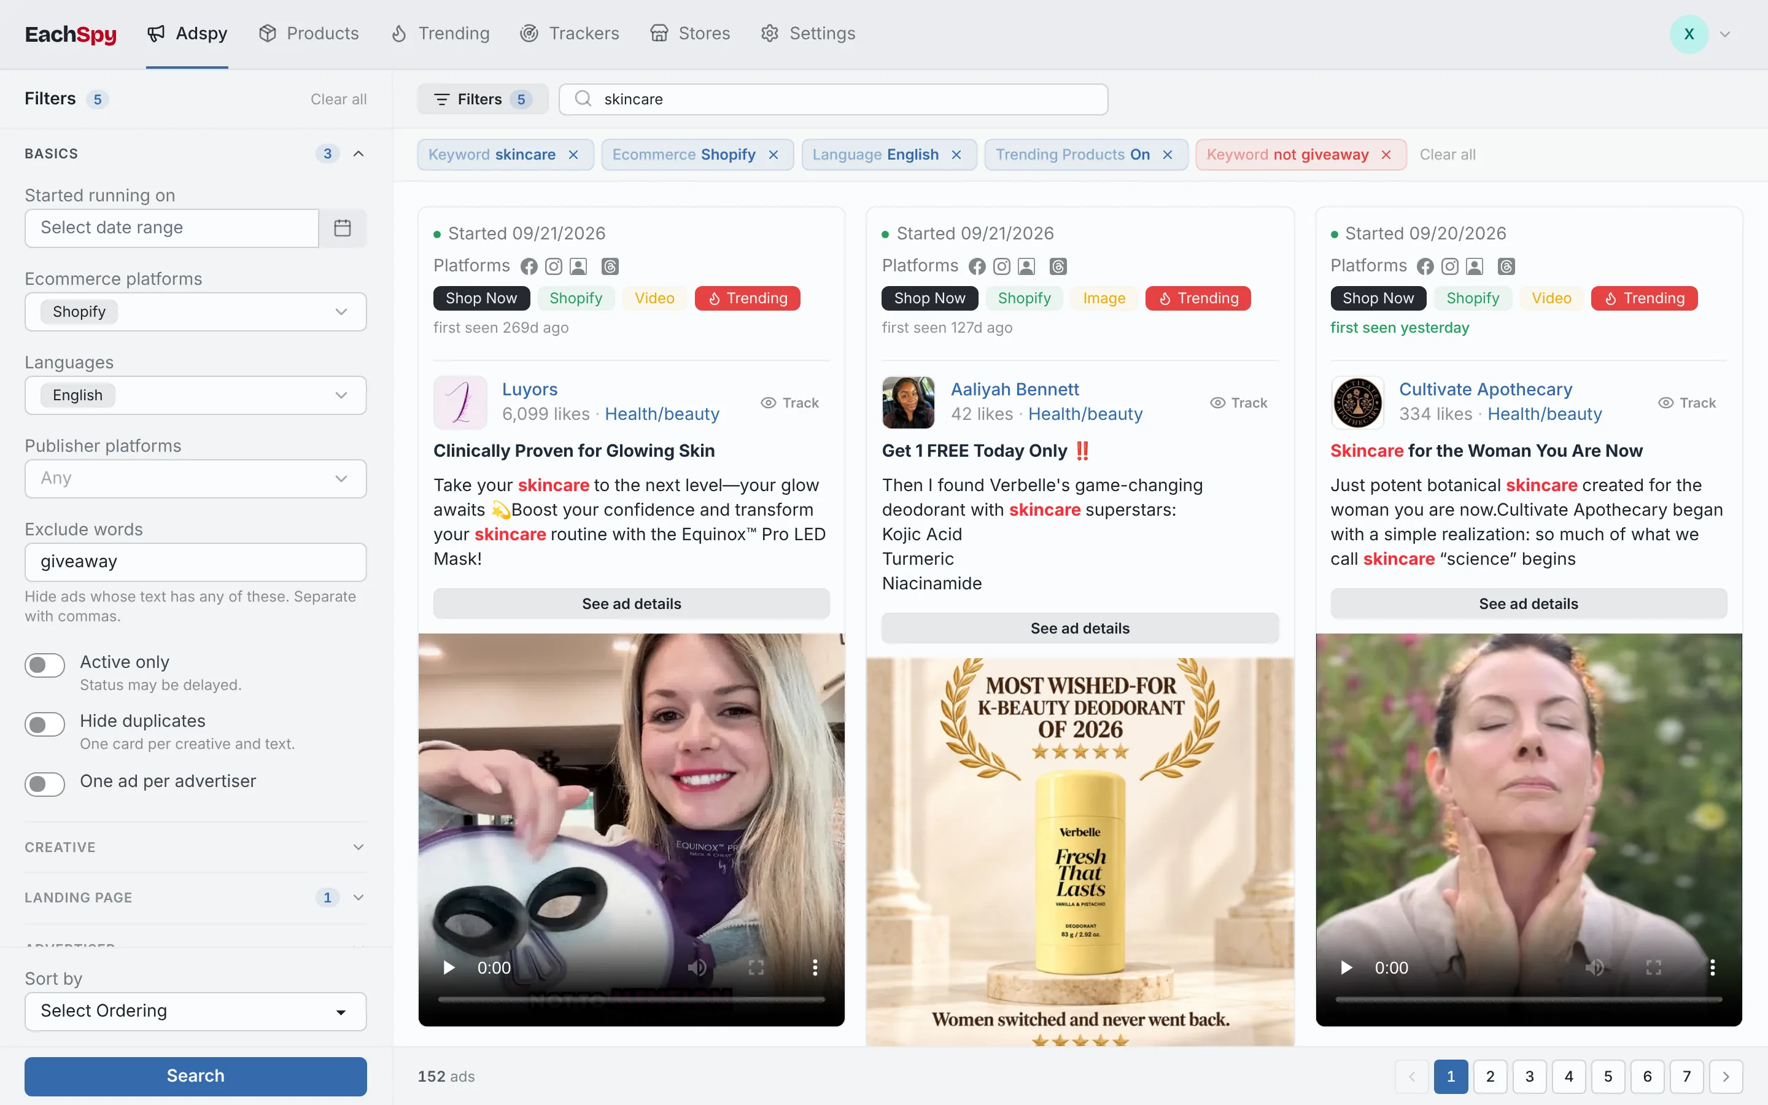Remove the Keyword not giveaway chip

pyautogui.click(x=1386, y=155)
